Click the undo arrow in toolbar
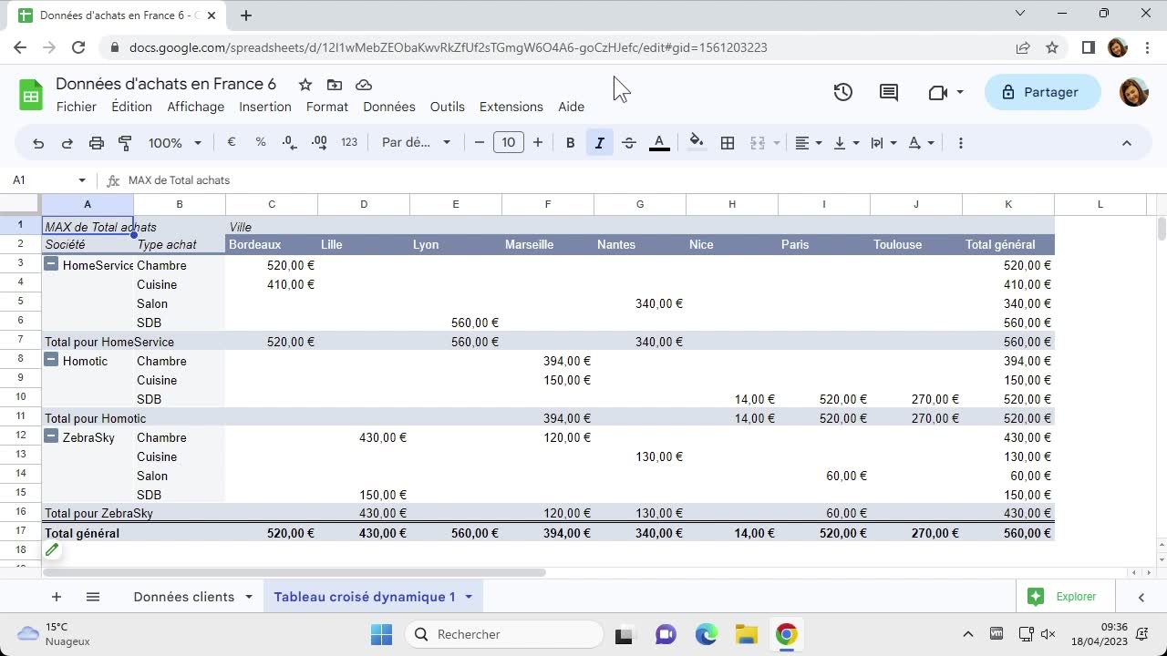1167x656 pixels. 38,143
